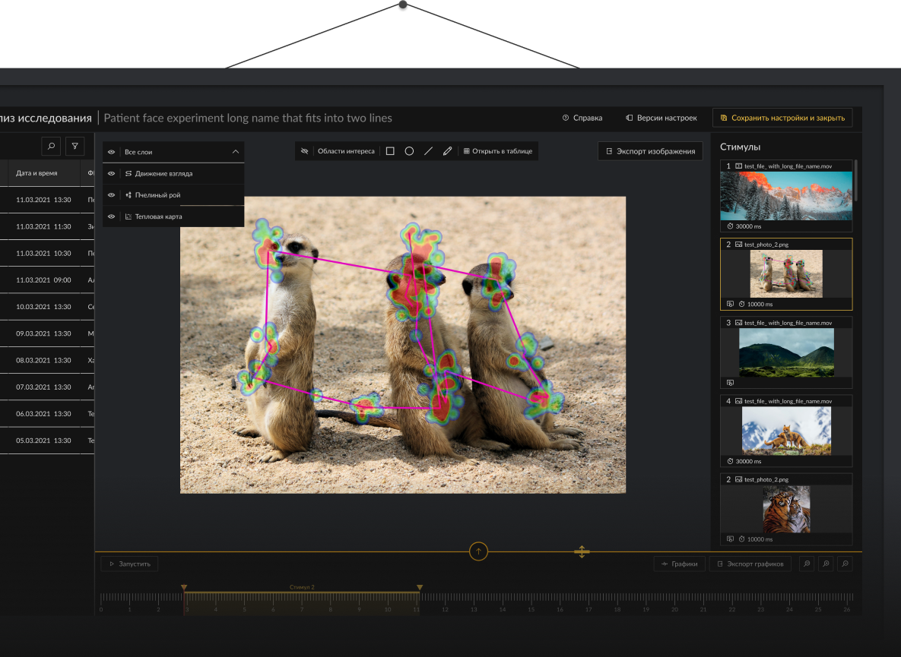Screen dimensions: 901x657
Task: Click Экспорт изображения button
Action: pos(649,151)
